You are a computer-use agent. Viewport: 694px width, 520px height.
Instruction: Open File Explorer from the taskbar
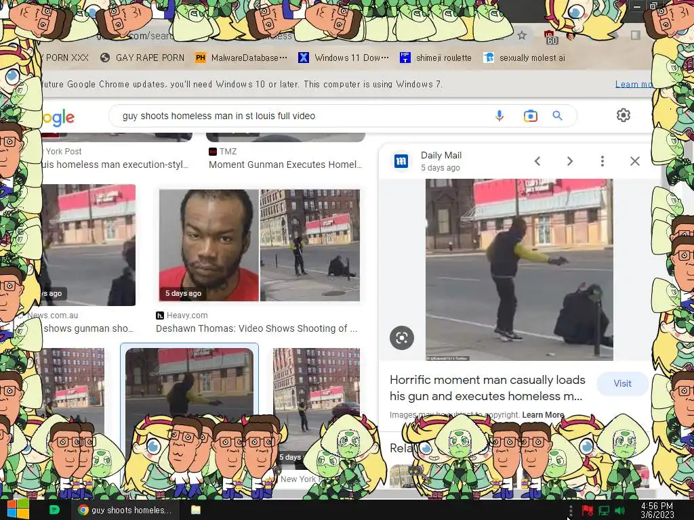pyautogui.click(x=196, y=510)
